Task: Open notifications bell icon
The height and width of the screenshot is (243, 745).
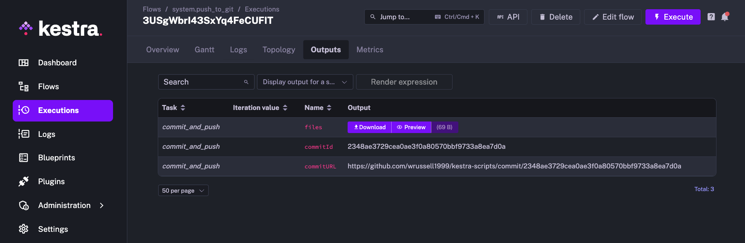Action: pos(725,17)
